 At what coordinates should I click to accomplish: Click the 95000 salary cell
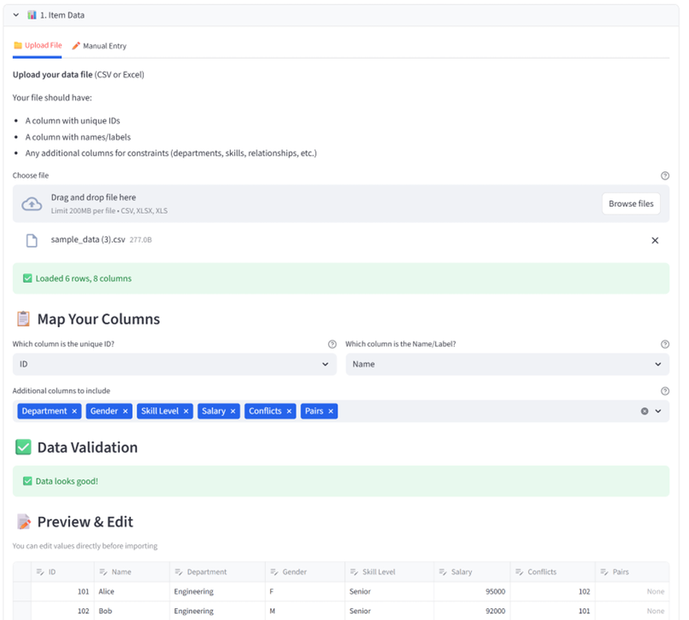click(x=472, y=592)
